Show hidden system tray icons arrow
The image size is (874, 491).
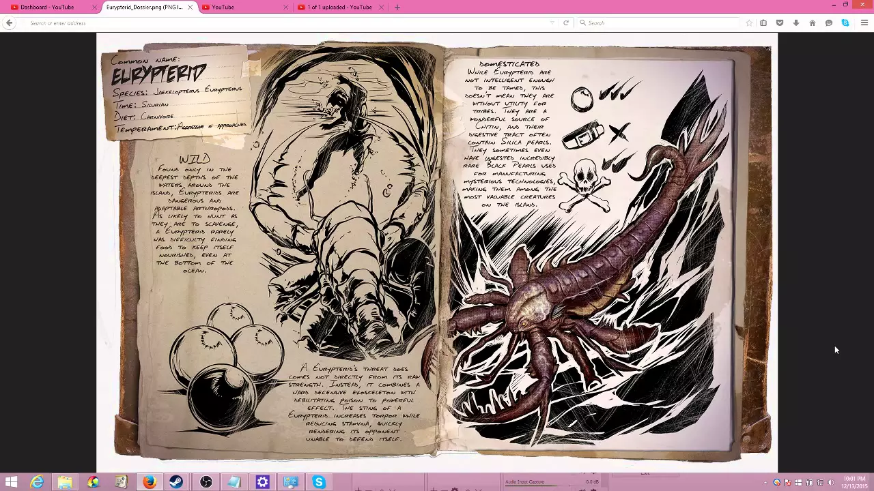pyautogui.click(x=765, y=483)
